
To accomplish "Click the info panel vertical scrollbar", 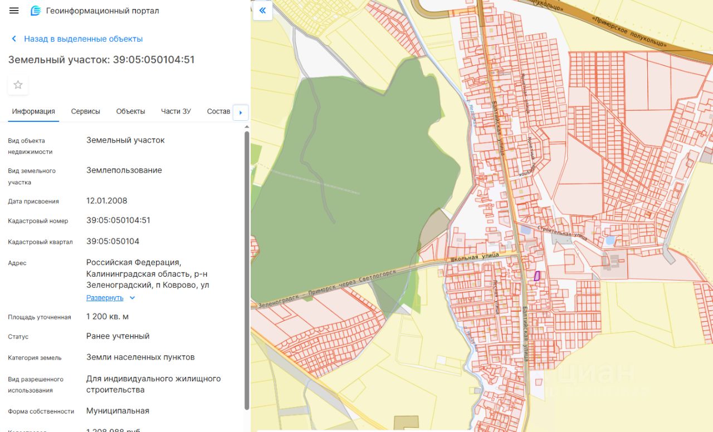I will click(247, 271).
